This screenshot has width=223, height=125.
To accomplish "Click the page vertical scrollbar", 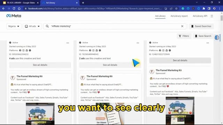I will pyautogui.click(x=222, y=18).
